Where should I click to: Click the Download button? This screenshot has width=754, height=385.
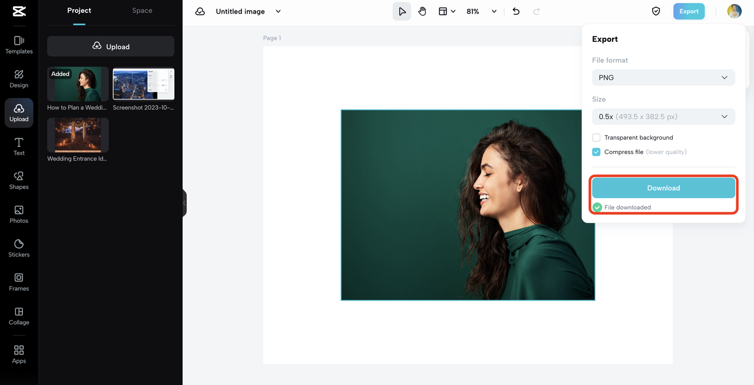pyautogui.click(x=663, y=187)
